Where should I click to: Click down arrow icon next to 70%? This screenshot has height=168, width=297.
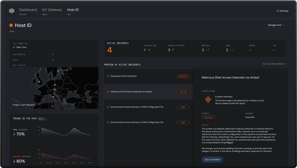pyautogui.click(x=14, y=134)
